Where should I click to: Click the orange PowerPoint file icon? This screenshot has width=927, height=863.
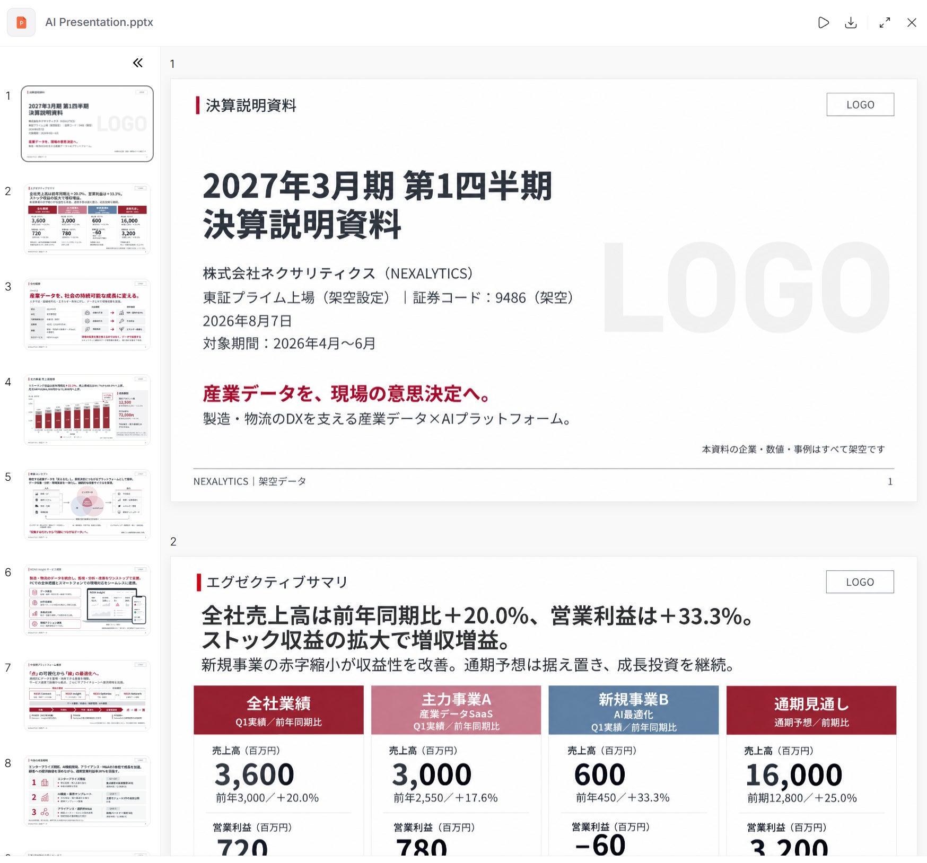pos(21,22)
